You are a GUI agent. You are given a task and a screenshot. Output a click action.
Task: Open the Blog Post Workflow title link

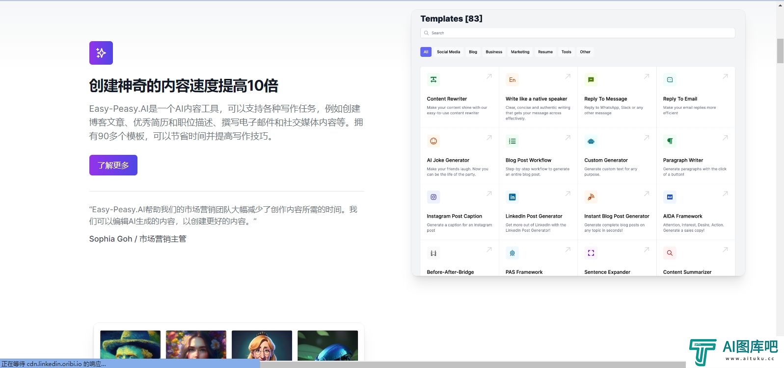coord(528,160)
